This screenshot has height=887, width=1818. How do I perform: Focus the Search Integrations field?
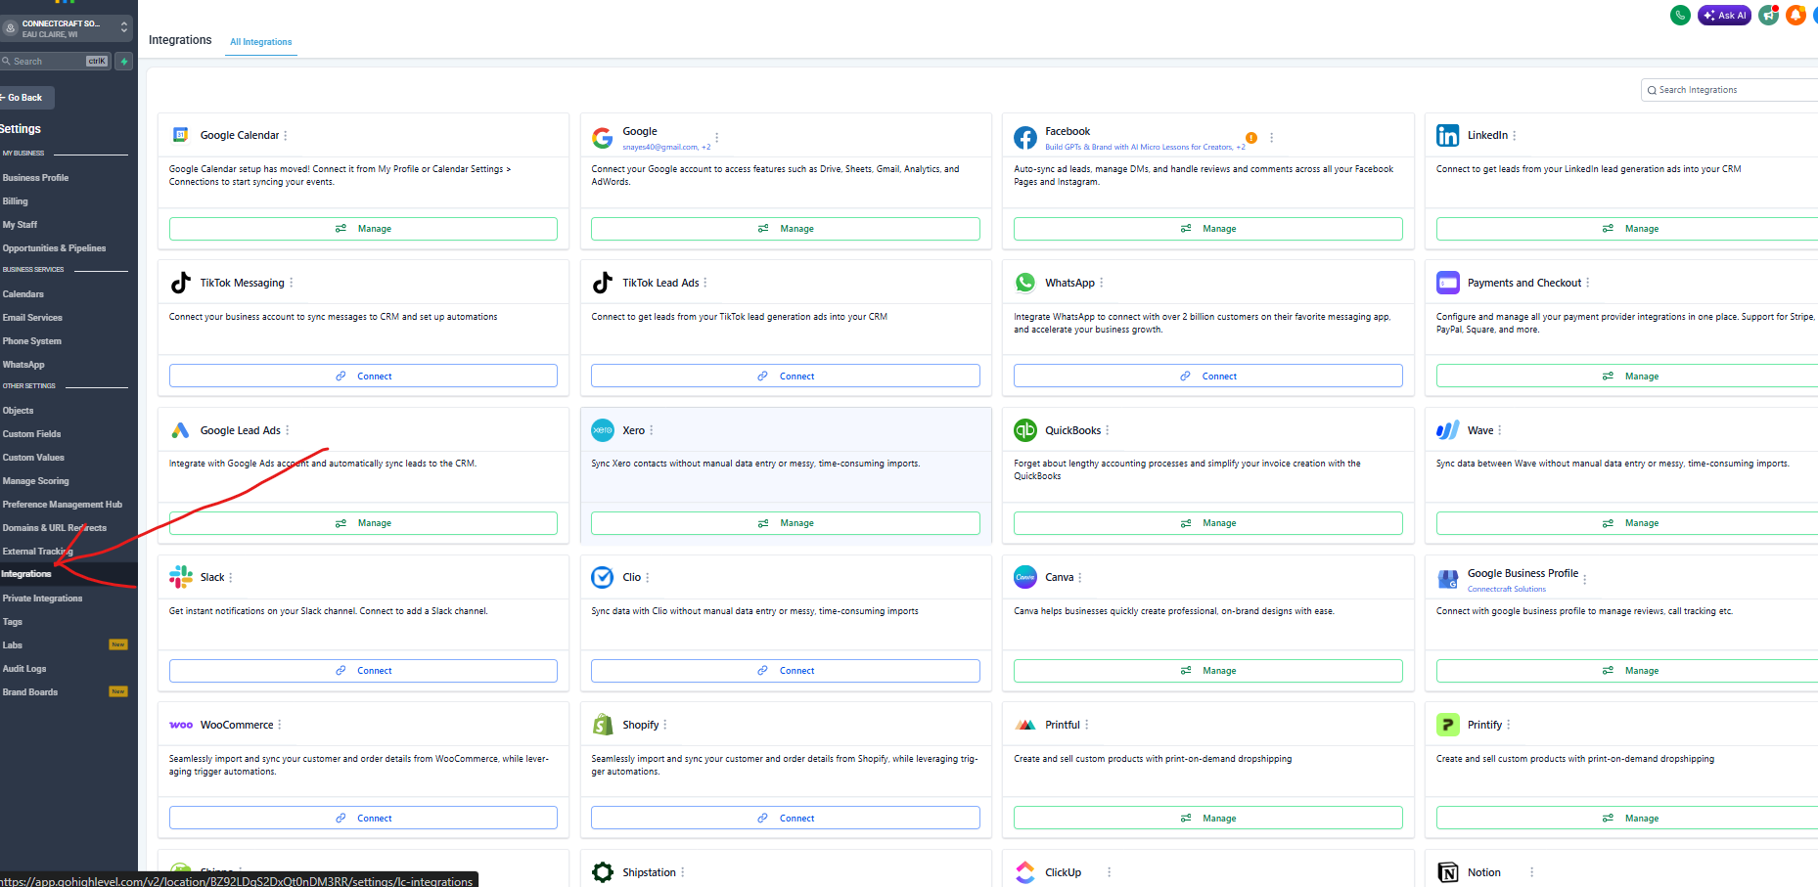pos(1729,90)
